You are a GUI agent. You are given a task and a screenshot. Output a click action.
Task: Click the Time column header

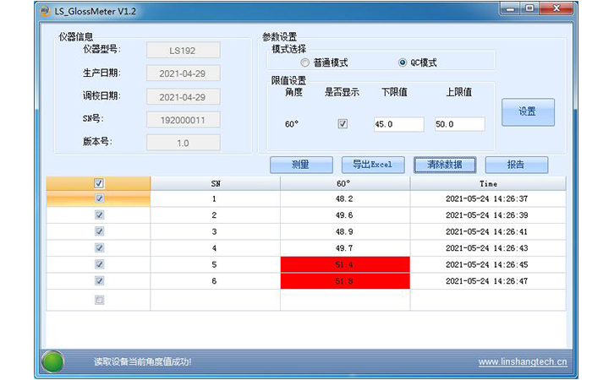pos(488,183)
